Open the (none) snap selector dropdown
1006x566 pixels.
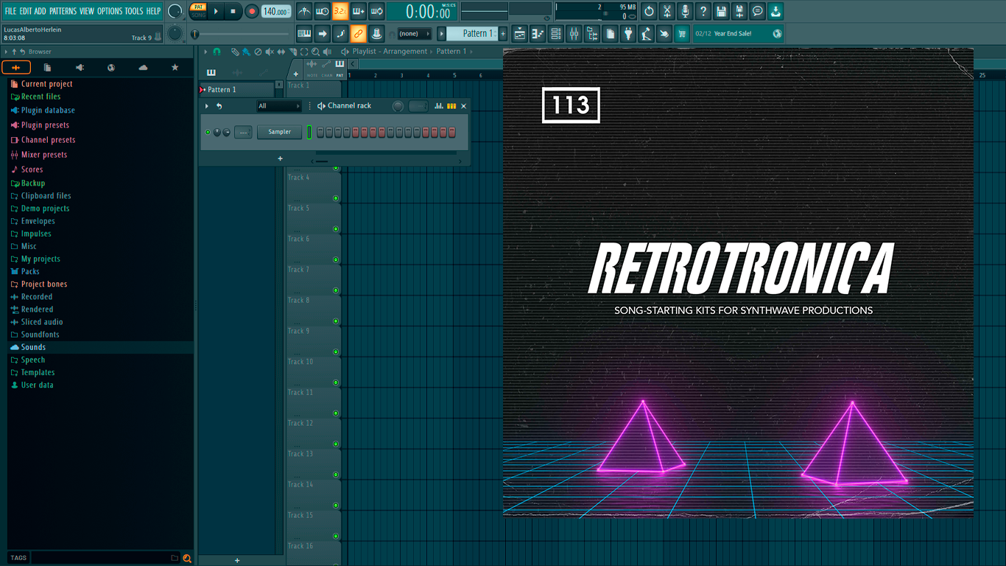click(x=414, y=33)
